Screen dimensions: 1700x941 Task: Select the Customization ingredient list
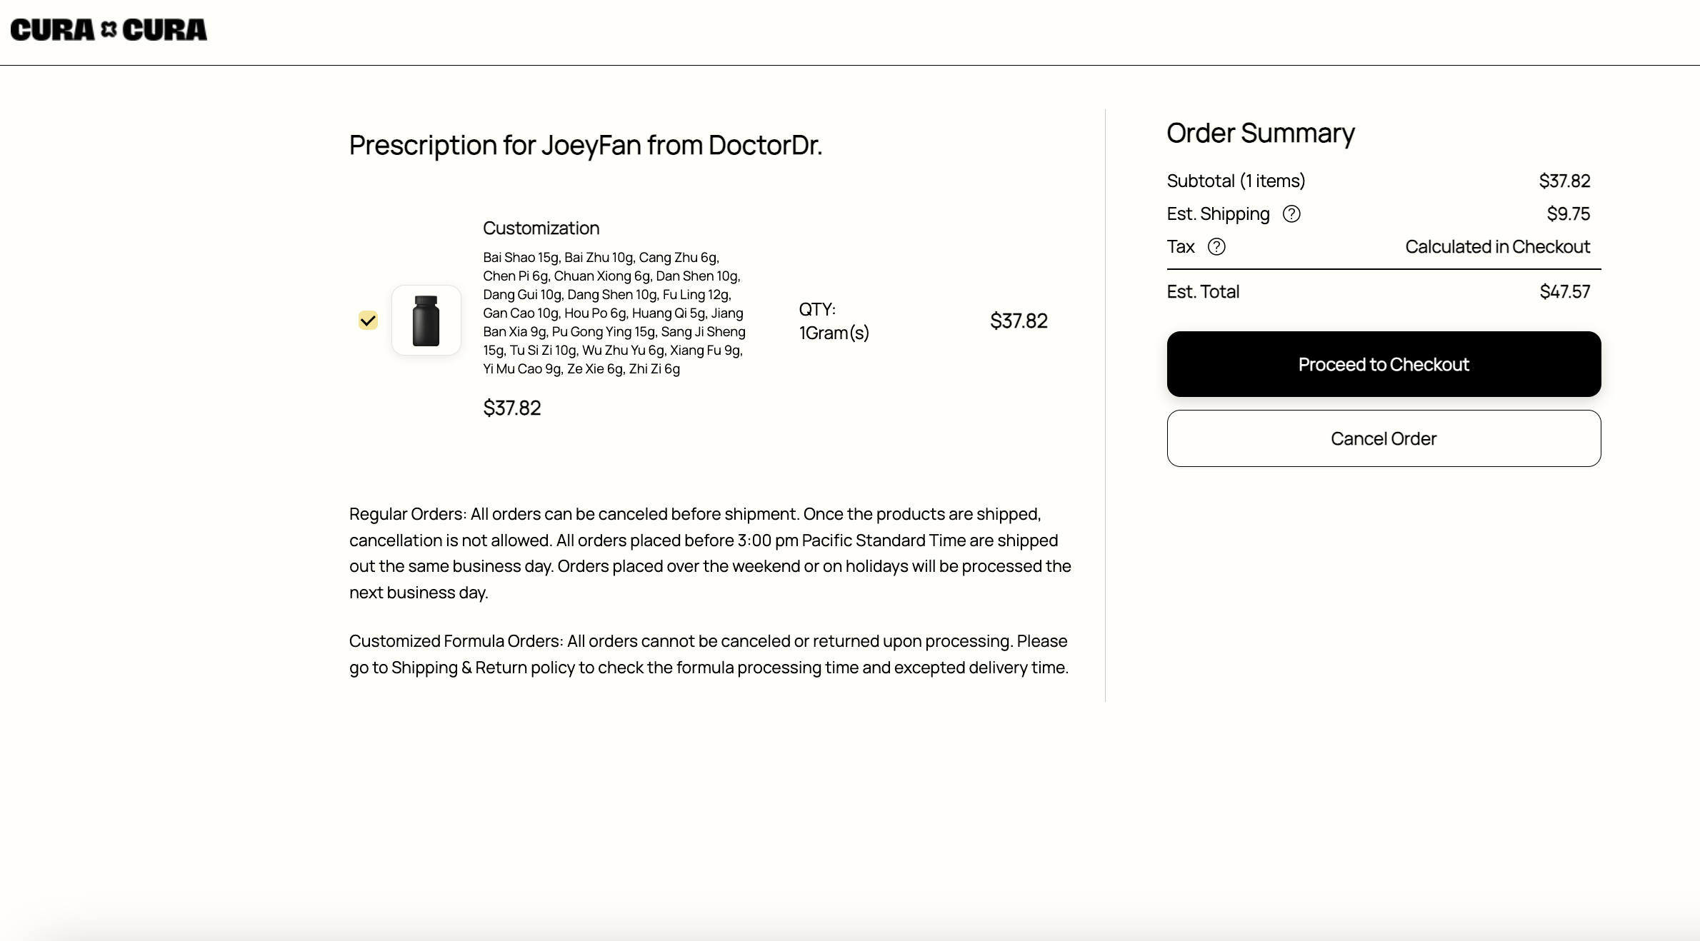coord(615,313)
